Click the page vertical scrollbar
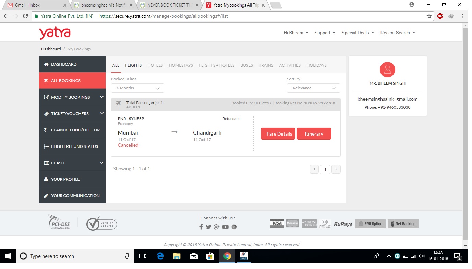Image resolution: width=472 pixels, height=269 pixels. pyautogui.click(x=465, y=133)
